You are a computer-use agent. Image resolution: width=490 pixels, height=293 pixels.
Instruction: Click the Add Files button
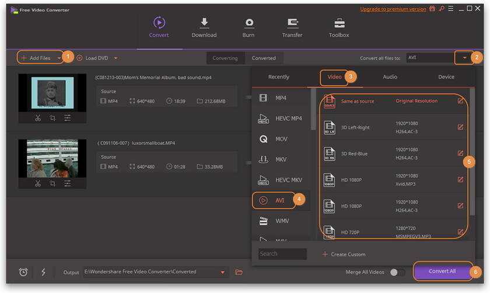point(36,58)
